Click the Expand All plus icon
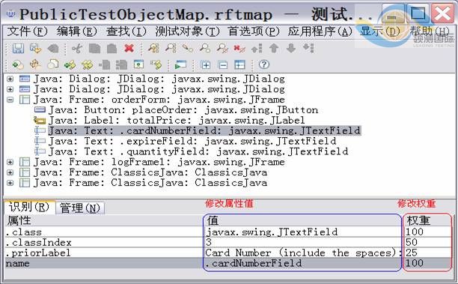This screenshot has width=458, height=284. 205,64
